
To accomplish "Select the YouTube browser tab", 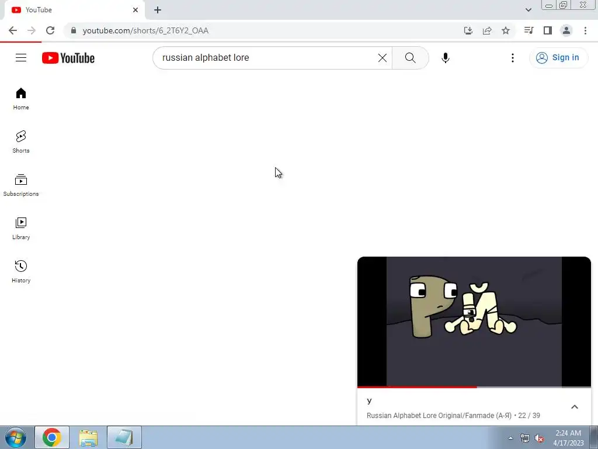I will [74, 10].
